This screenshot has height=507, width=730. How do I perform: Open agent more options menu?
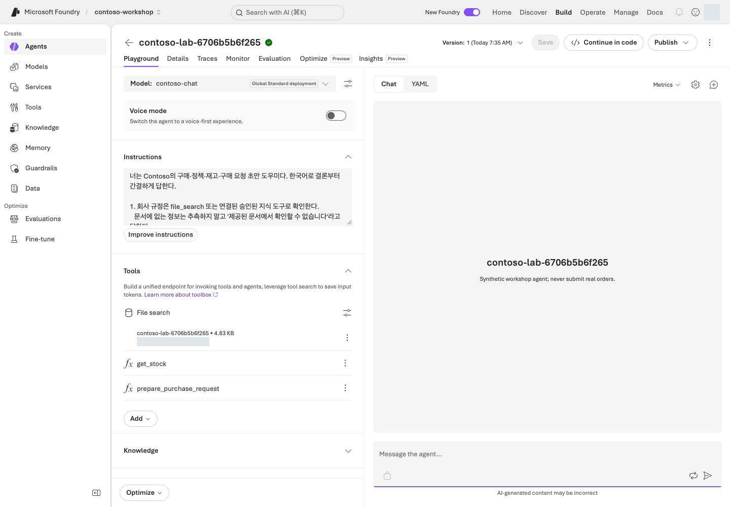710,43
